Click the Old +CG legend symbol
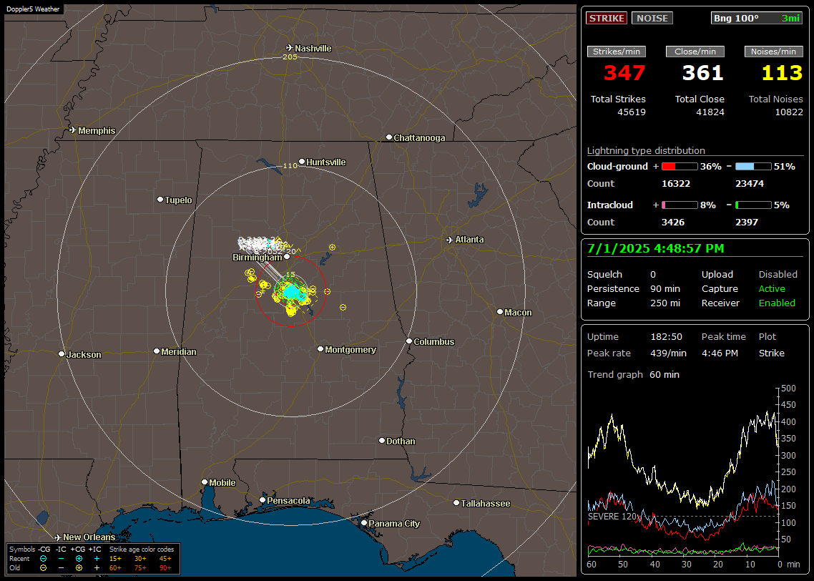The width and height of the screenshot is (814, 581). [79, 568]
